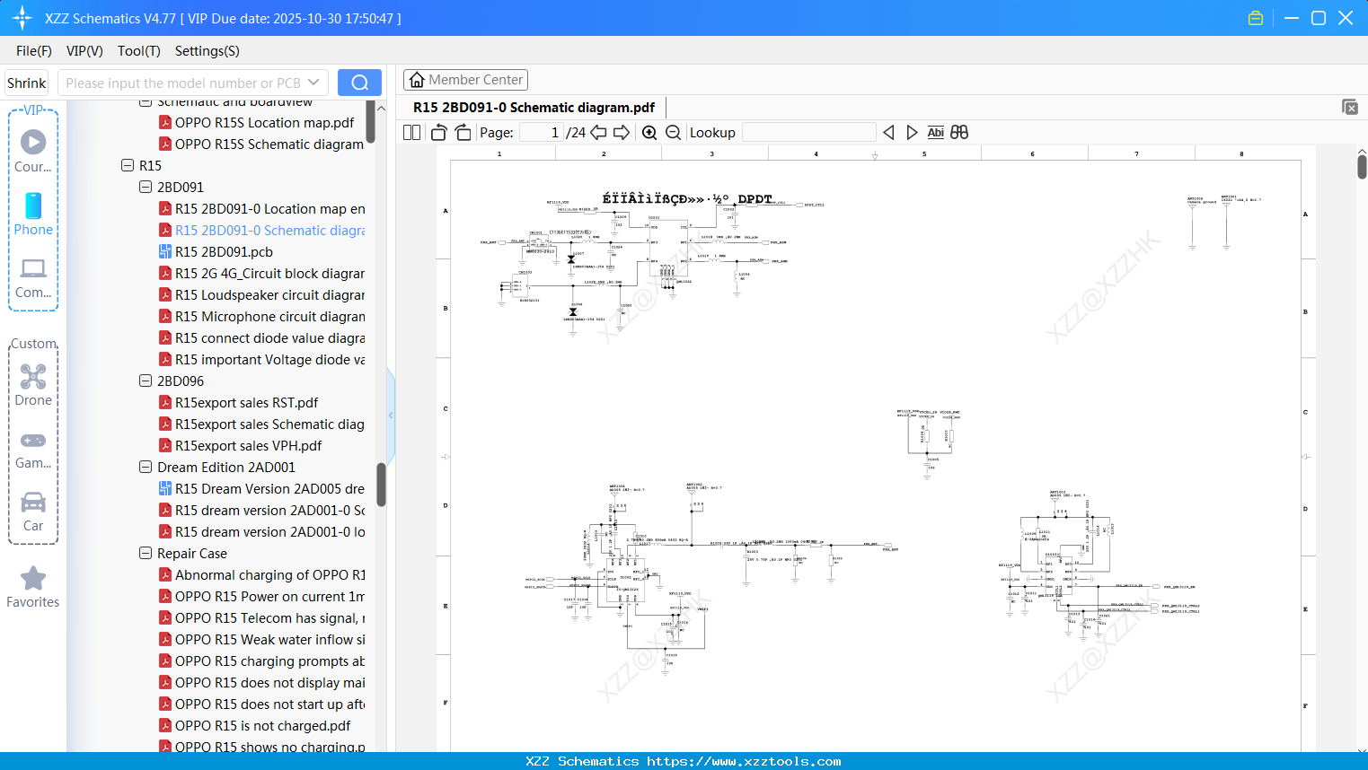The image size is (1368, 770).
Task: Rotate the schematic counterclockwise
Action: pyautogui.click(x=437, y=132)
